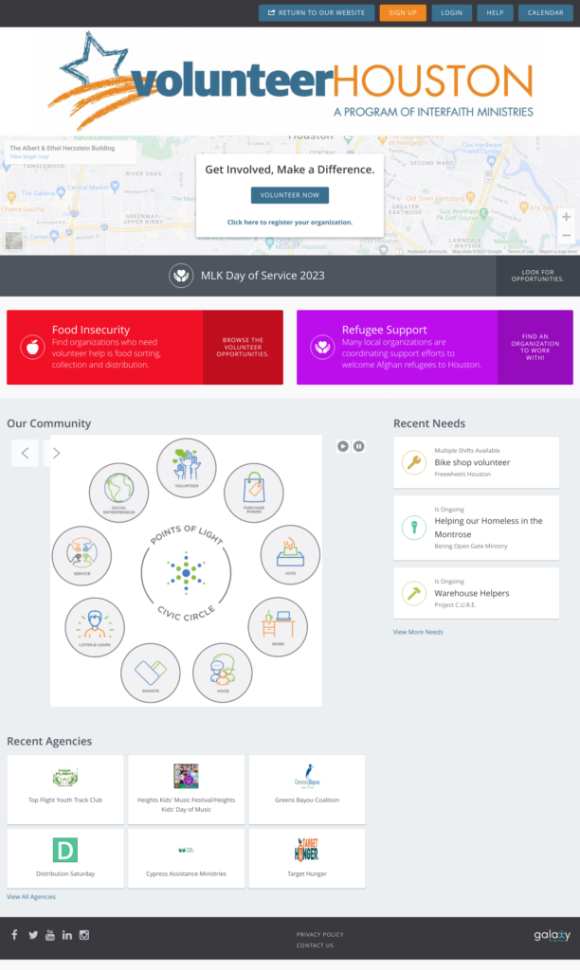
Task: Open Helping our Homeless in the Montrose
Action: point(476,528)
